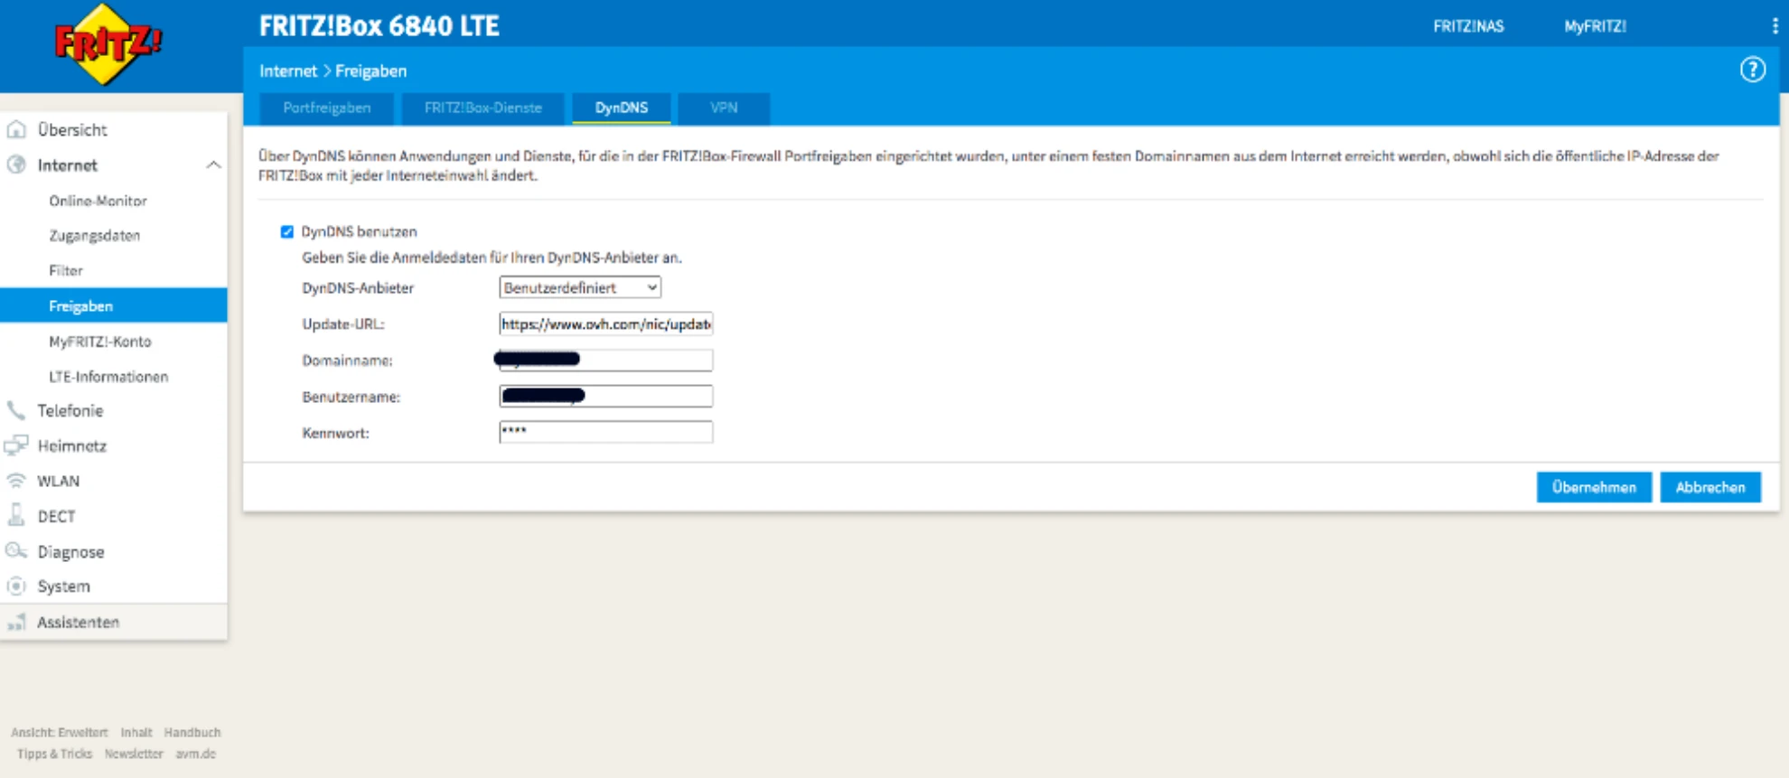Click the Telefonie phone icon
The width and height of the screenshot is (1789, 778).
[16, 410]
